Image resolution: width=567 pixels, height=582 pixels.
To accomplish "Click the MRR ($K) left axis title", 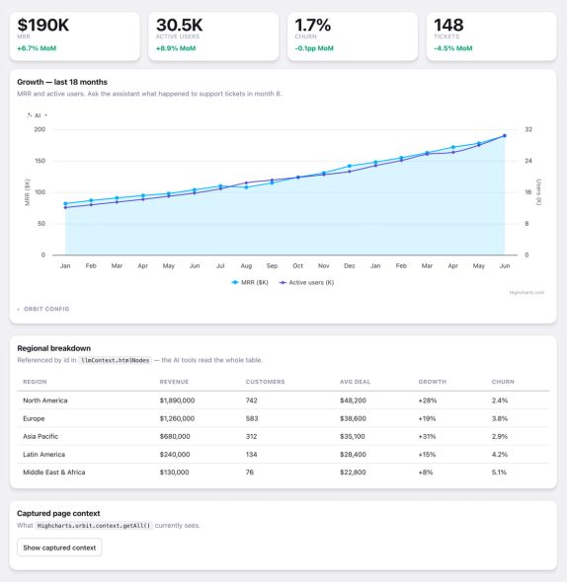I will click(27, 192).
